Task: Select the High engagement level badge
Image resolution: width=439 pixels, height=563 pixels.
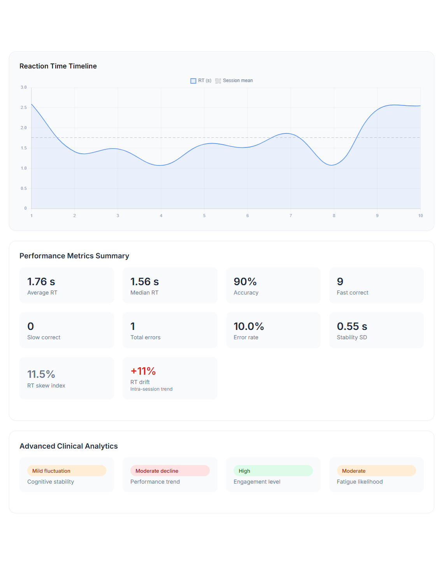Action: [x=273, y=471]
